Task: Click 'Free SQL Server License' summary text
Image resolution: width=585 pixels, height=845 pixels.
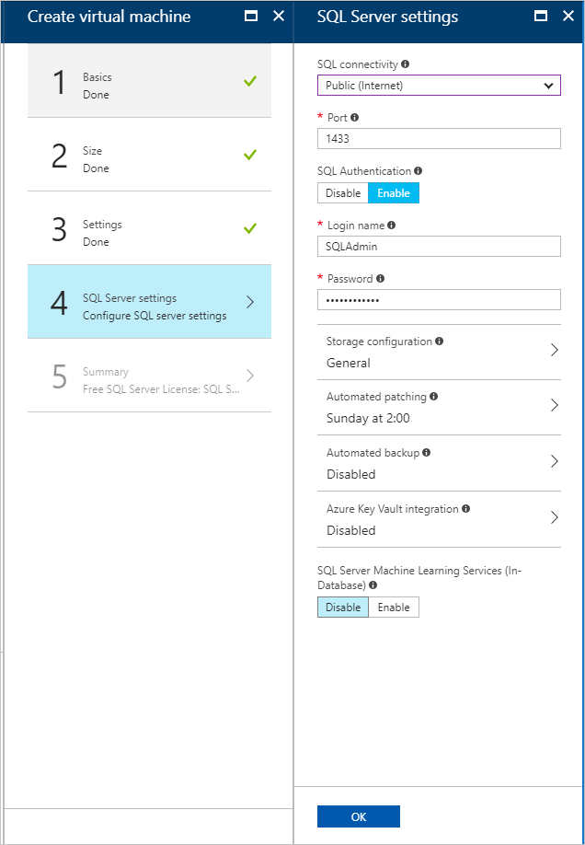Action: (162, 389)
